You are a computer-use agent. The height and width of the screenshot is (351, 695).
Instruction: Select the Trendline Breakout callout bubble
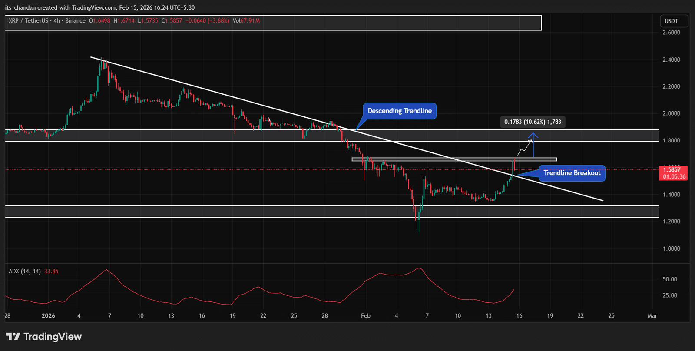coord(572,173)
